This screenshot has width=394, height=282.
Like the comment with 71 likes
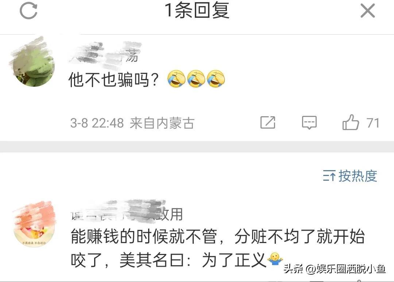point(351,122)
